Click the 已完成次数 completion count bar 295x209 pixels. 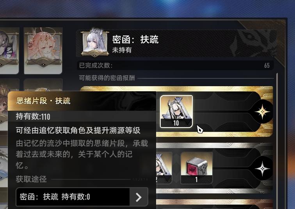coord(175,66)
